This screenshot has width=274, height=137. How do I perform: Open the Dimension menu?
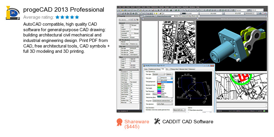[x=155, y=7]
